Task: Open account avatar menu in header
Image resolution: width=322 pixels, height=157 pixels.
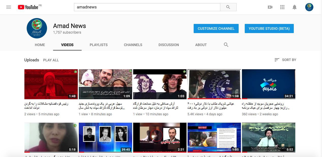Action: 309,7
